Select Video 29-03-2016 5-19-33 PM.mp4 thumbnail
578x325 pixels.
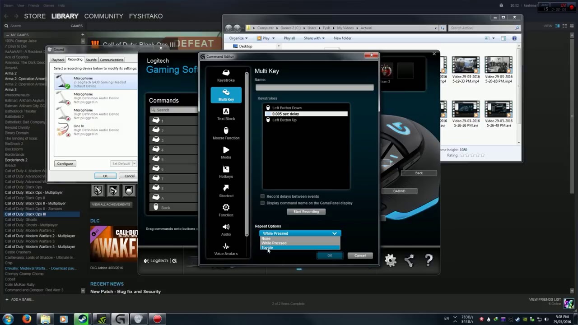[466, 65]
